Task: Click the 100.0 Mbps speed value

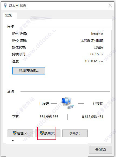Action: tap(94, 61)
